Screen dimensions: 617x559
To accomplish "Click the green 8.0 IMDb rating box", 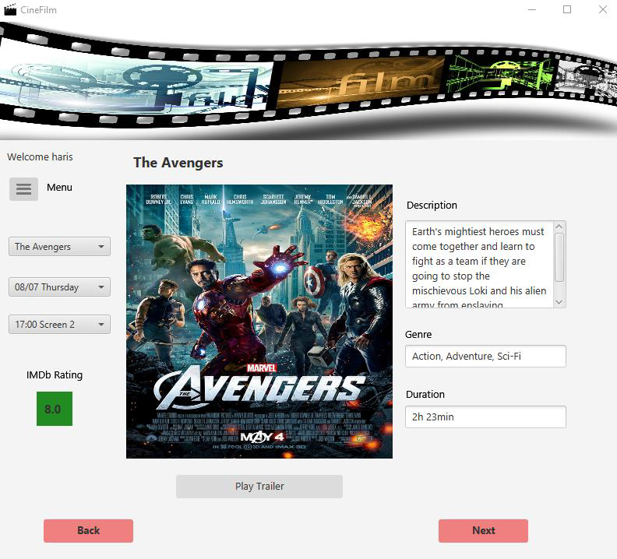I will (55, 409).
